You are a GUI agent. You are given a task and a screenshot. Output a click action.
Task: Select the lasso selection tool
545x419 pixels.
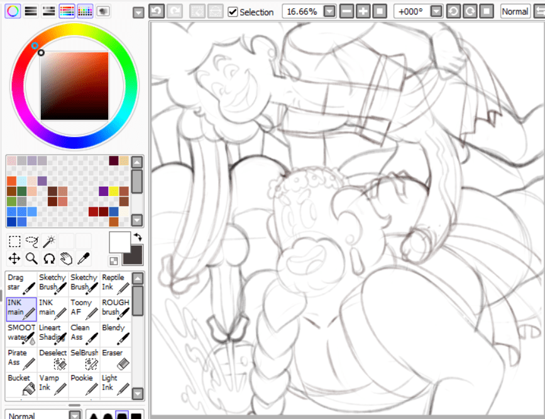[x=32, y=241]
